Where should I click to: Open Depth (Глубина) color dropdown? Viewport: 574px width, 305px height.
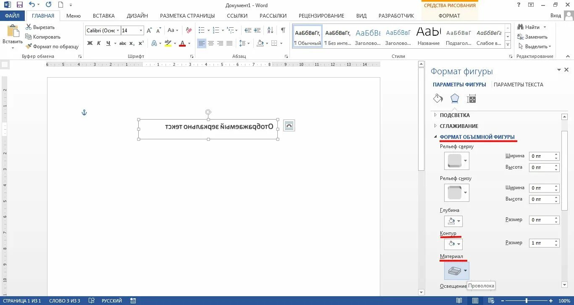click(x=453, y=221)
